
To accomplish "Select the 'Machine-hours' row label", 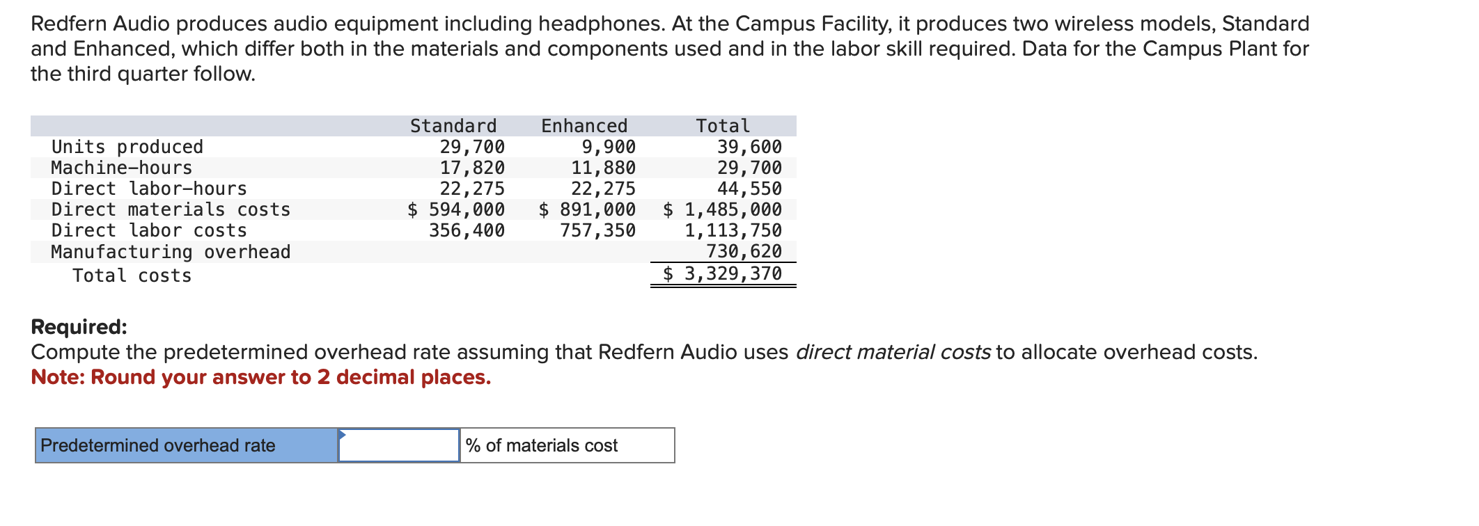I will 122,168.
